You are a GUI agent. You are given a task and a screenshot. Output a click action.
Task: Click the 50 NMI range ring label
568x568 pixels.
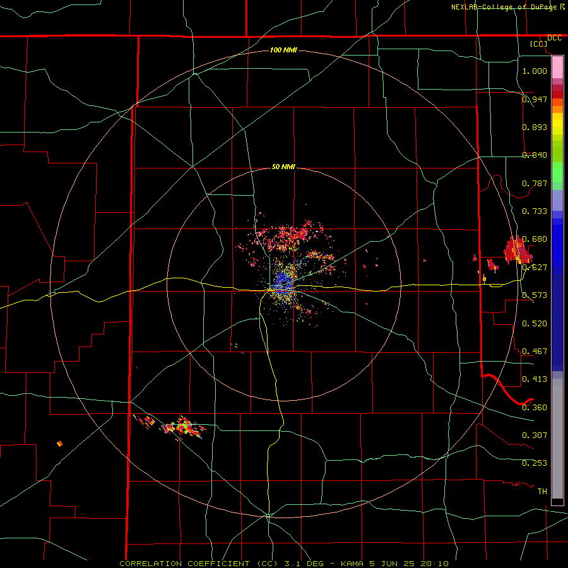283,167
